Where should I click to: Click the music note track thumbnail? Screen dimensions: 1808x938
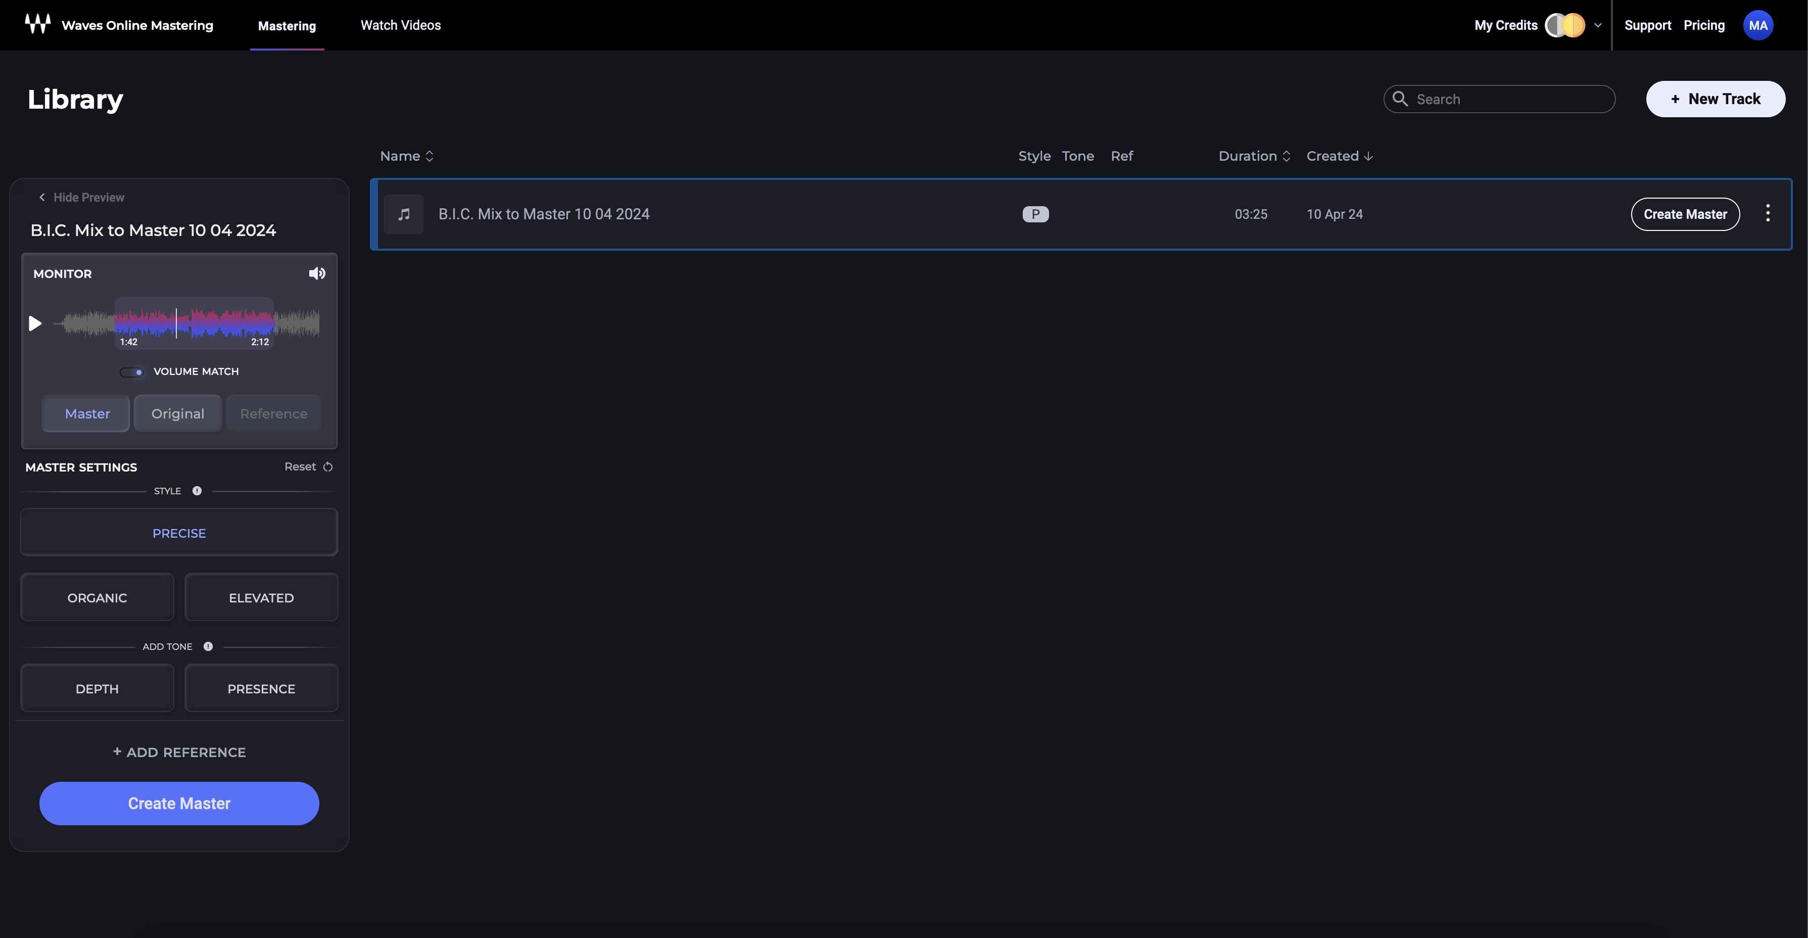coord(404,214)
